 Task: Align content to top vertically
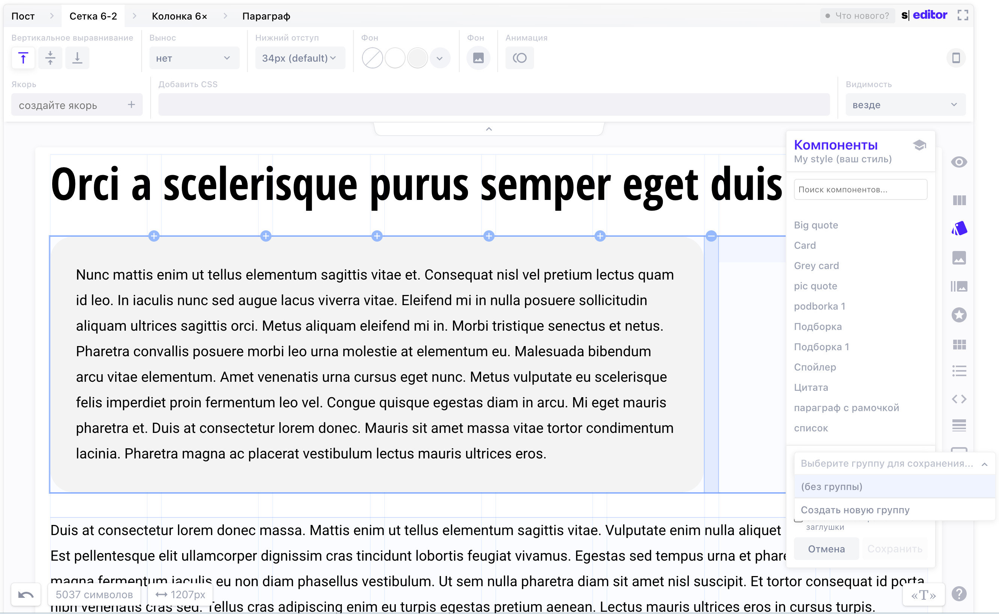pyautogui.click(x=23, y=58)
